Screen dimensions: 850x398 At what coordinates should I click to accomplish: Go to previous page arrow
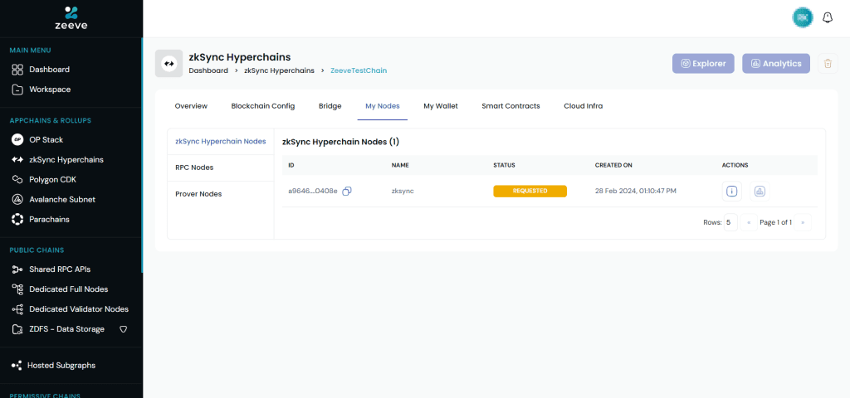(749, 222)
